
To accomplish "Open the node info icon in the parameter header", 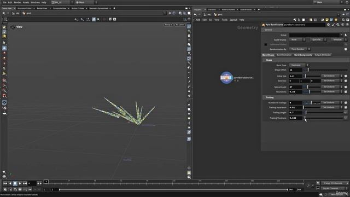I will [343, 25].
